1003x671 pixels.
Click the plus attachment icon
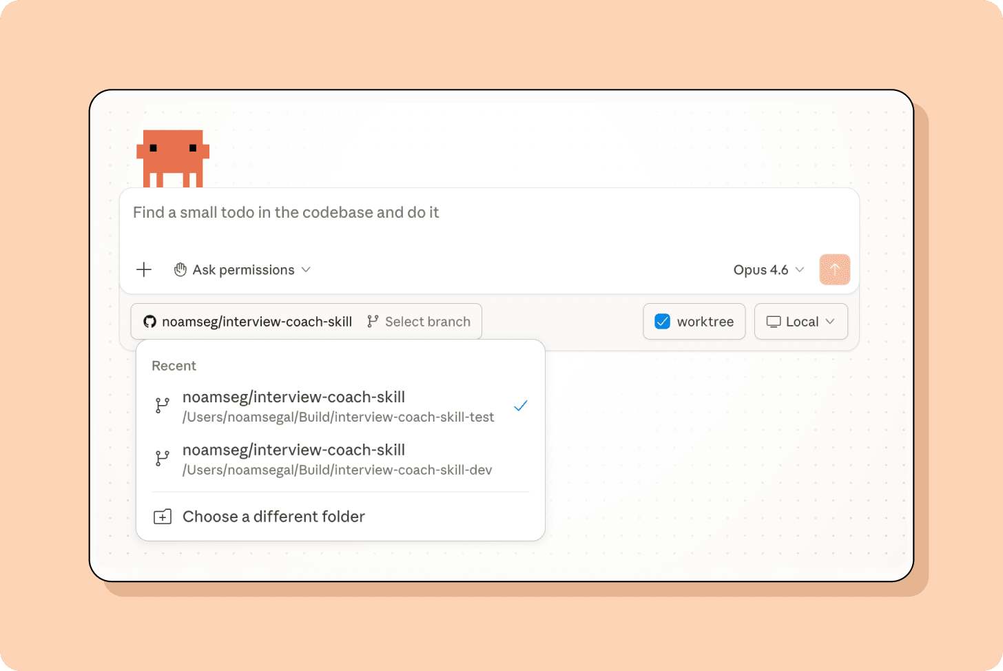tap(143, 269)
